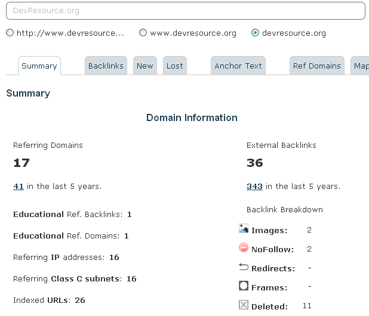This screenshot has height=316, width=369.
Task: Click the External Backlinks label
Action: coord(281,145)
